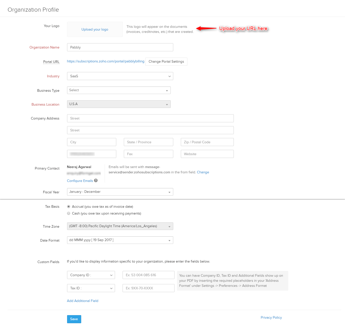This screenshot has height=326, width=345.
Task: Select the Accrual tax basis radio button
Action: click(69, 206)
